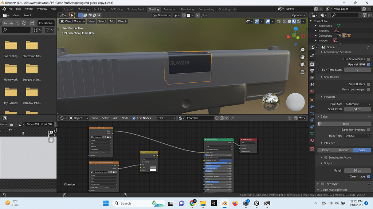This screenshot has height=209, width=373.
Task: Open the Material properties tab icon
Action: (312, 140)
